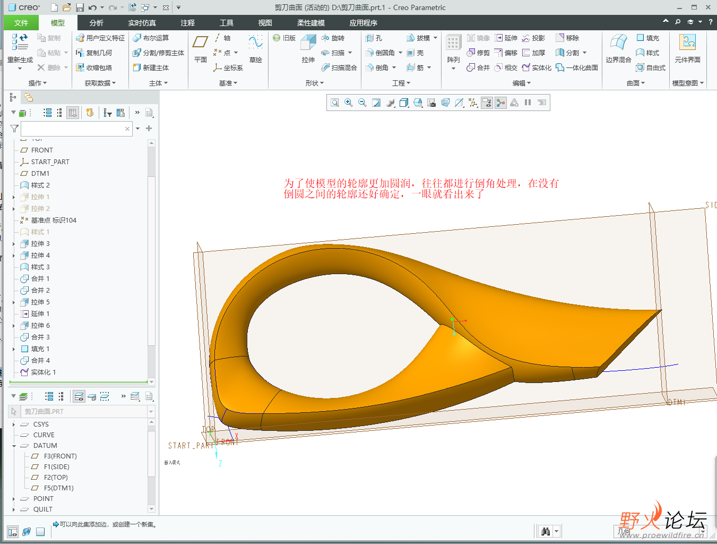
Task: Click the 复制几何 button
Action: click(94, 53)
